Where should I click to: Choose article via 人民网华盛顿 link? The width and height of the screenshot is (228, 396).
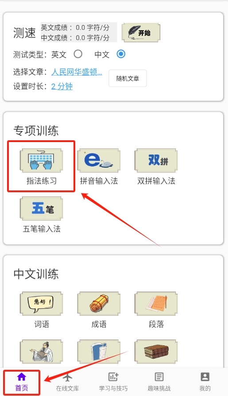pos(77,72)
